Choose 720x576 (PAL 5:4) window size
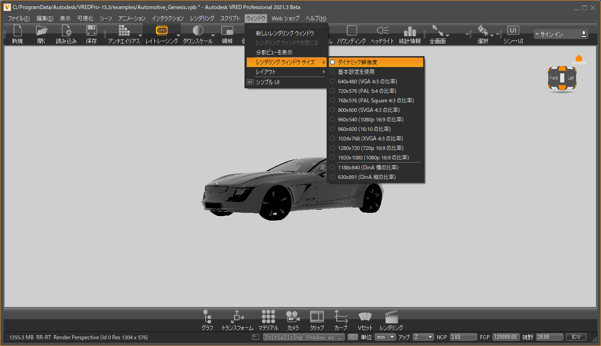The image size is (601, 346). click(376, 91)
